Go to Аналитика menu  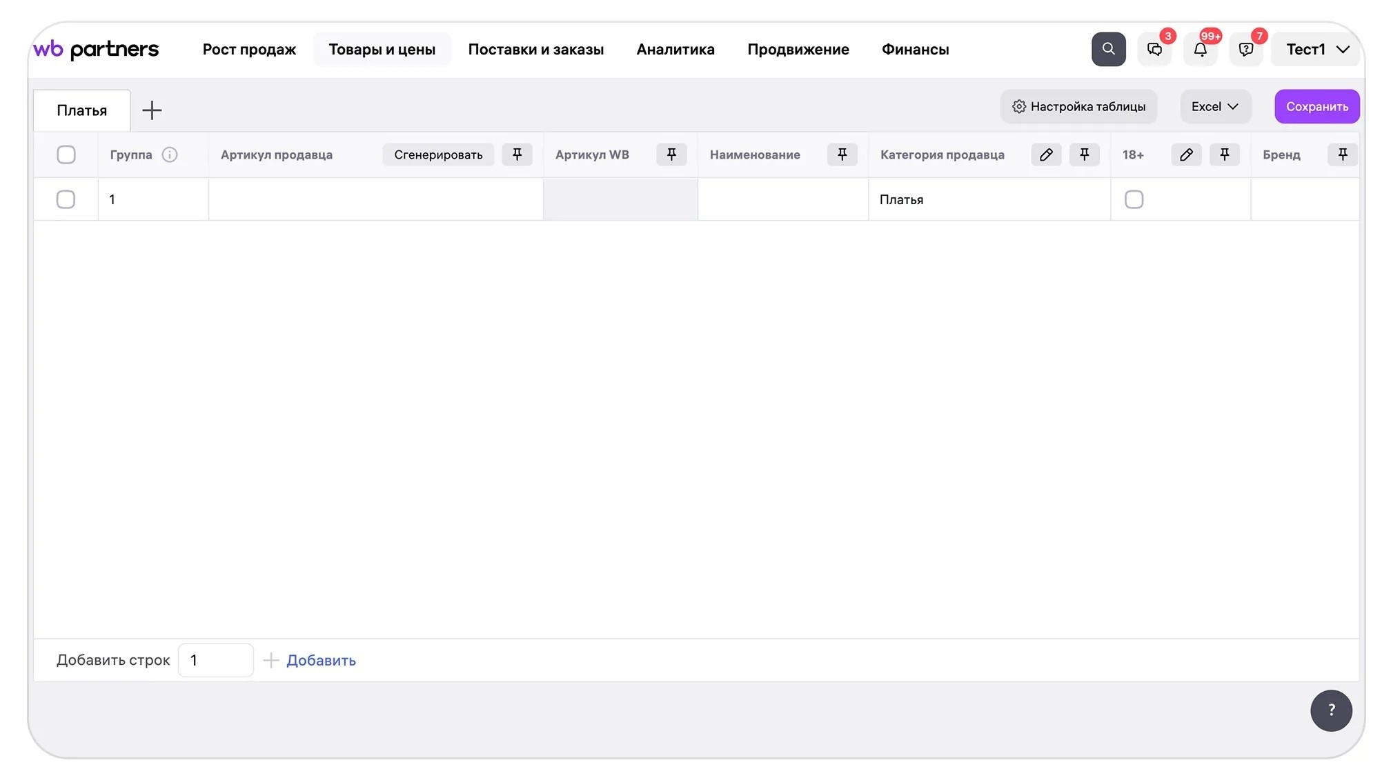tap(675, 49)
